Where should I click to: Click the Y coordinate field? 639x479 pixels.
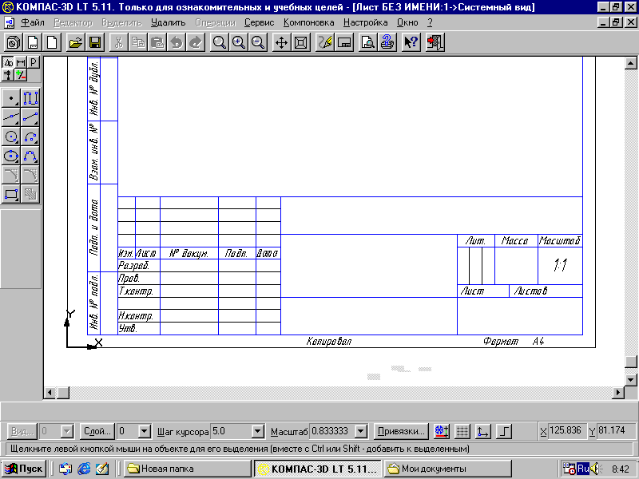(x=615, y=430)
